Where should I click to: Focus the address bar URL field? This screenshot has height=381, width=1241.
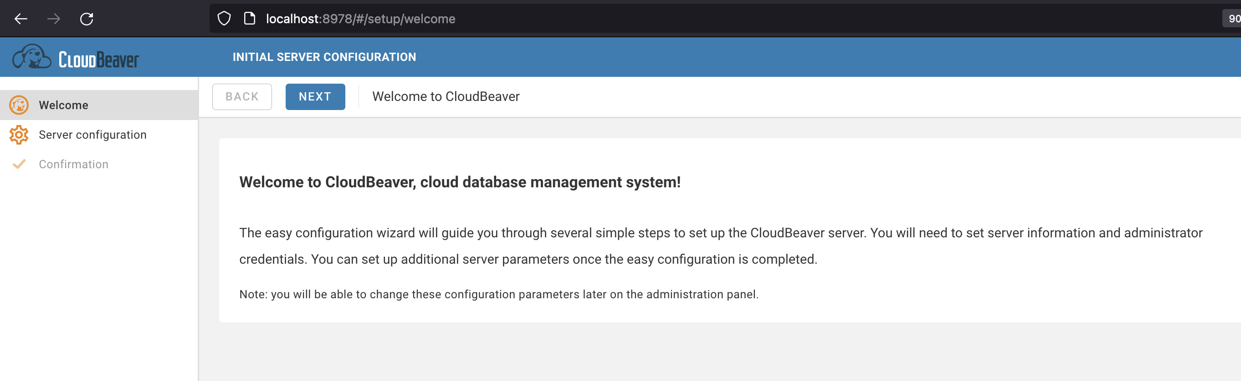[x=713, y=19]
